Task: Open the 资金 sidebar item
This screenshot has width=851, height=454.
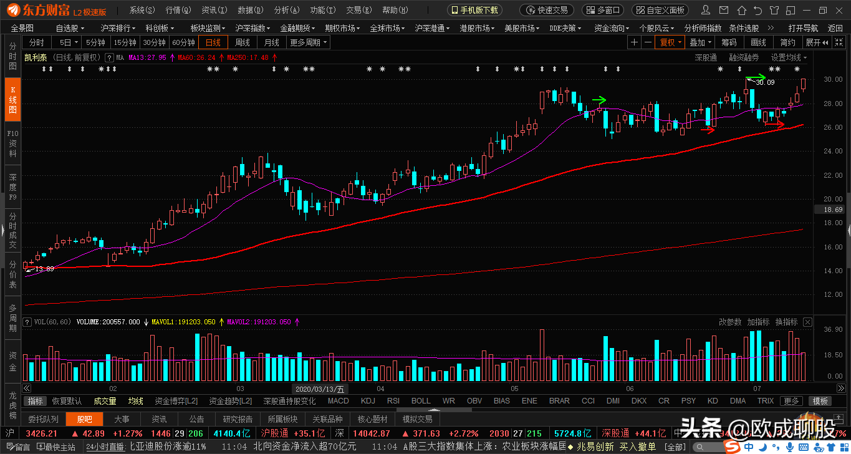Action: (12, 361)
